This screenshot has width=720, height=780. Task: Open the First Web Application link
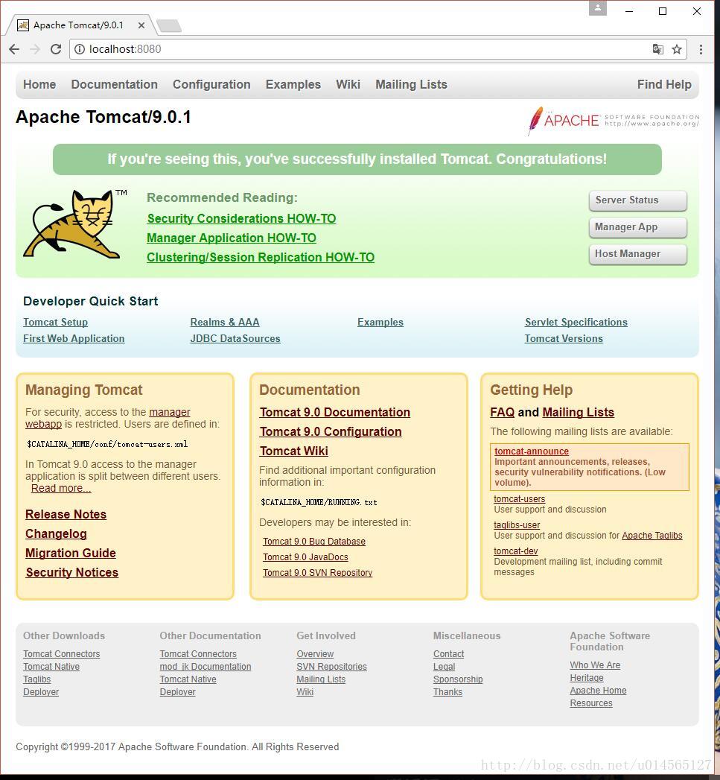[74, 339]
